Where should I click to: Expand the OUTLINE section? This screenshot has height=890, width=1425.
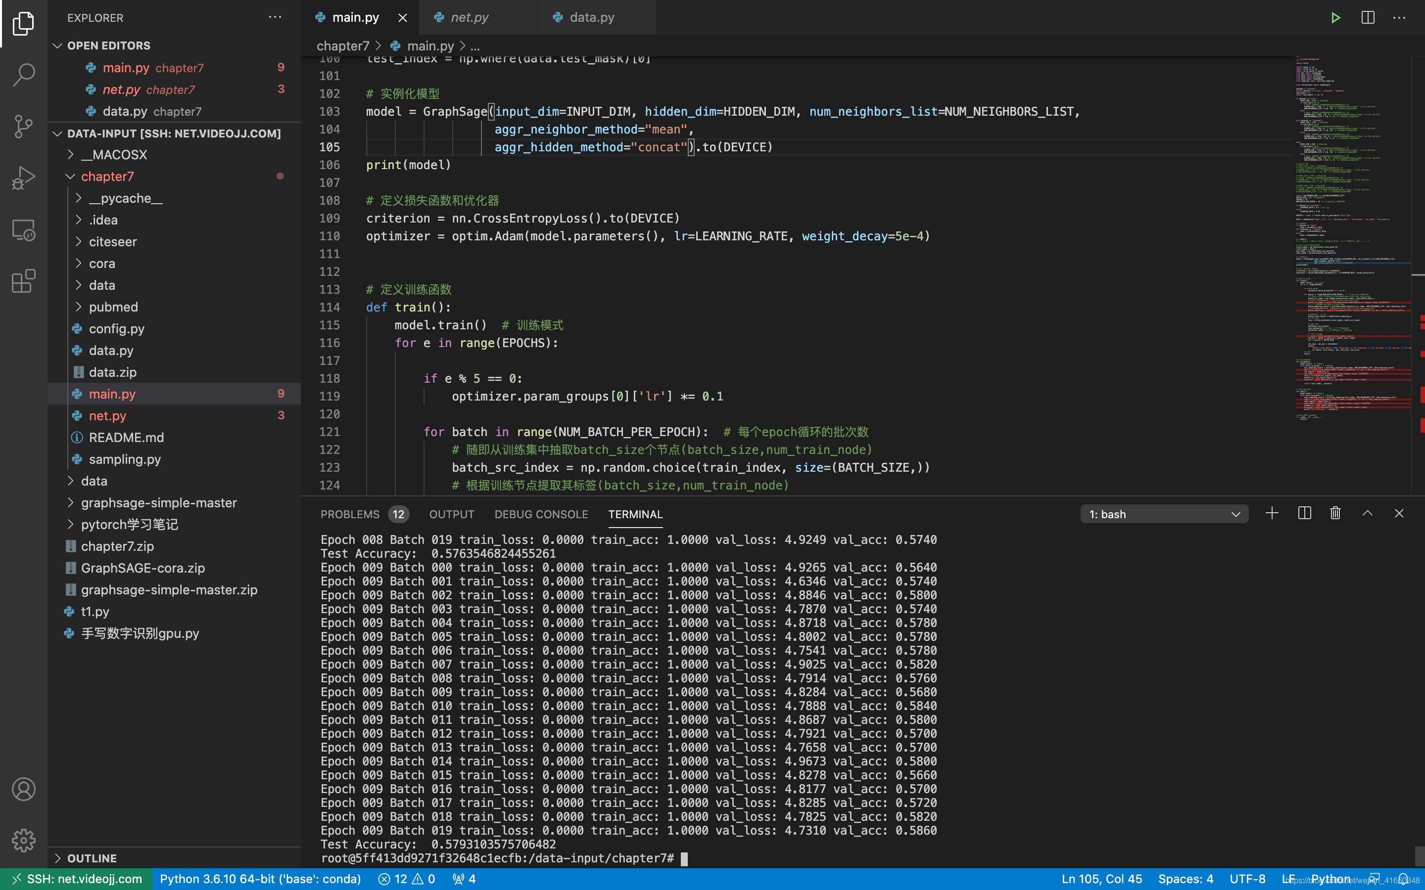[x=92, y=858]
